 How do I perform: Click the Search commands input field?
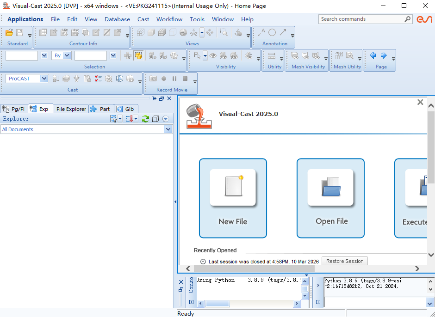click(361, 19)
